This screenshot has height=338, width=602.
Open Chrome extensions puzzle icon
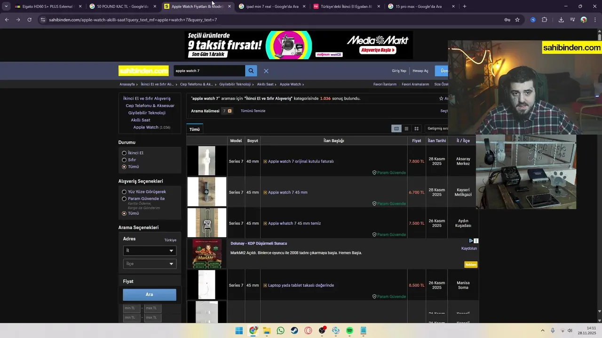pyautogui.click(x=545, y=20)
